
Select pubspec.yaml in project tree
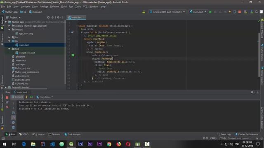coord(22,80)
